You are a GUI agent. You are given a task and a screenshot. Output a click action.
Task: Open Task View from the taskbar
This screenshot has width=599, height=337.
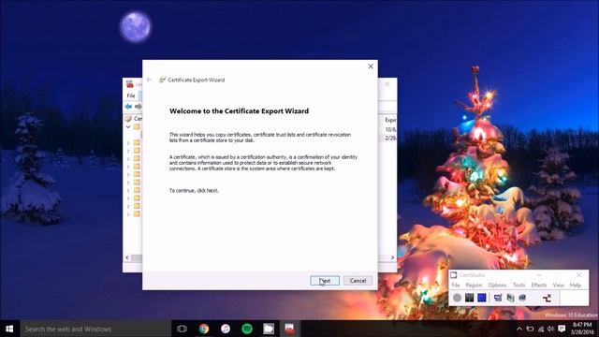(x=183, y=329)
